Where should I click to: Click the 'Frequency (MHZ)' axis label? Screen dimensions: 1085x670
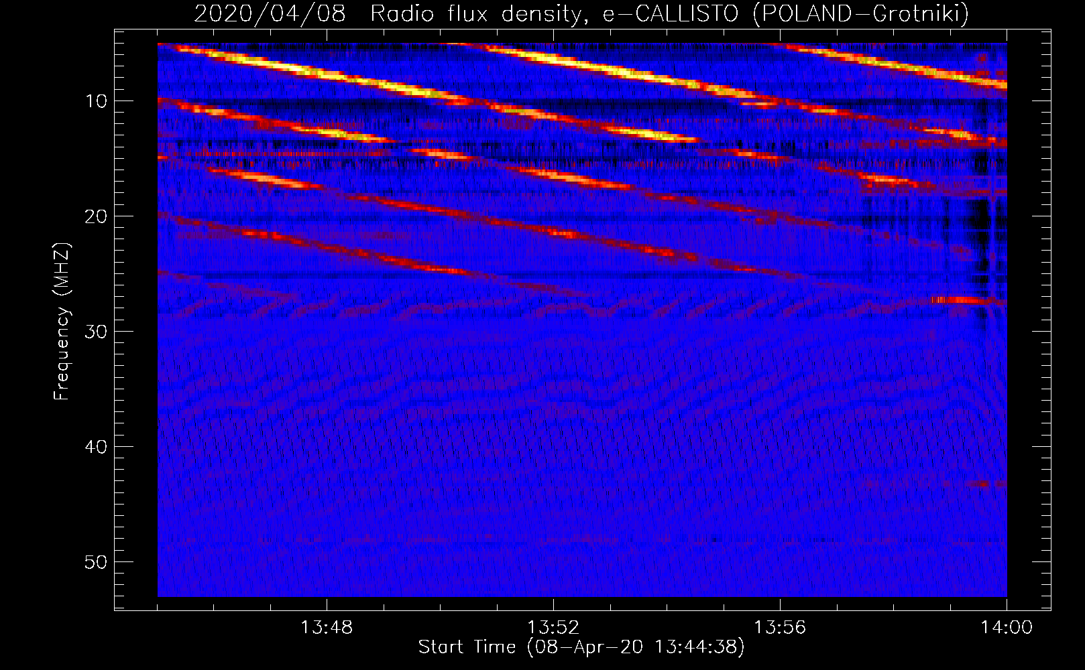pos(62,322)
